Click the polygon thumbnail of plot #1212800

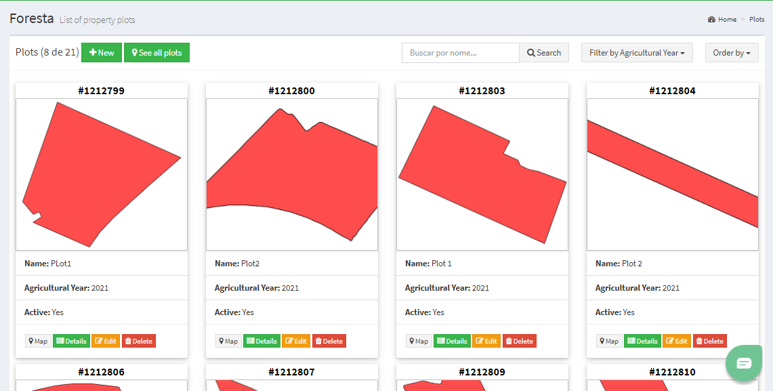click(x=292, y=175)
